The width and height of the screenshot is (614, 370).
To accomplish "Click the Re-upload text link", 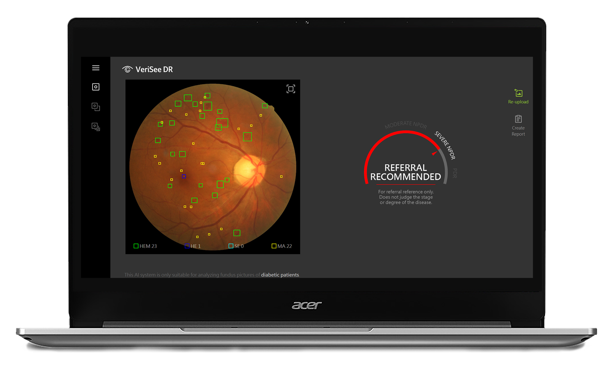I will [518, 102].
